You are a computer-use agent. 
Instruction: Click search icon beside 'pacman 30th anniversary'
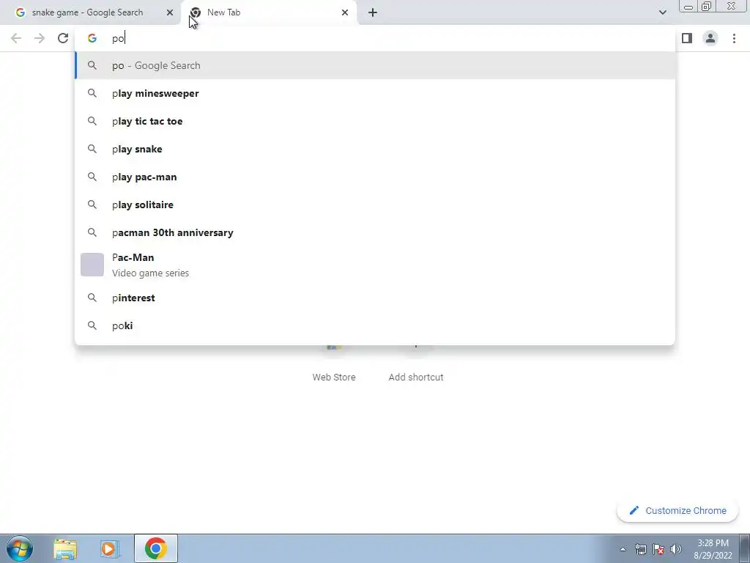click(x=92, y=232)
